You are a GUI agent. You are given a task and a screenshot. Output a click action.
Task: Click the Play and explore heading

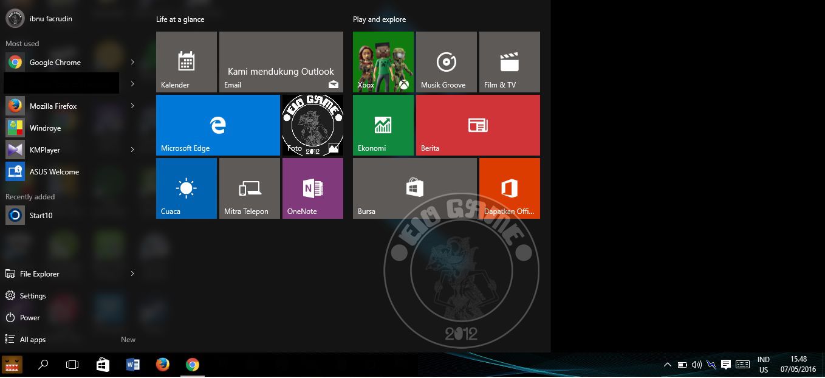click(379, 19)
